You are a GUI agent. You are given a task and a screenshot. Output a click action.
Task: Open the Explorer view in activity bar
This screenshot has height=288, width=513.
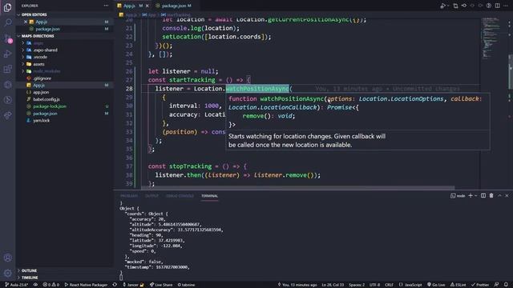(x=7, y=7)
